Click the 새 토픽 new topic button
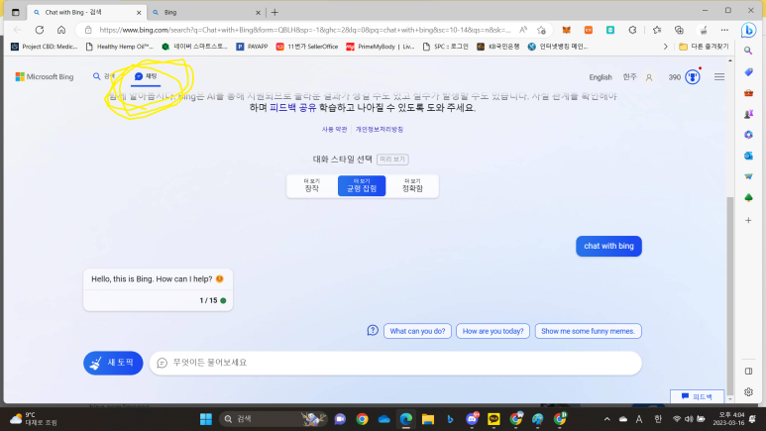The image size is (766, 431). 113,363
